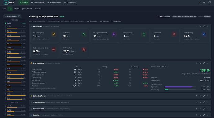Select day Mo 31. in sidebar
Image resolution: width=214 pixels, height=118 pixels.
click(x=15, y=106)
